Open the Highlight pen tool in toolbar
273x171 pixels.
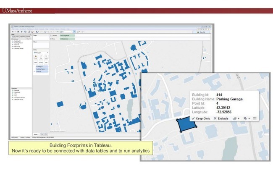coord(78,32)
